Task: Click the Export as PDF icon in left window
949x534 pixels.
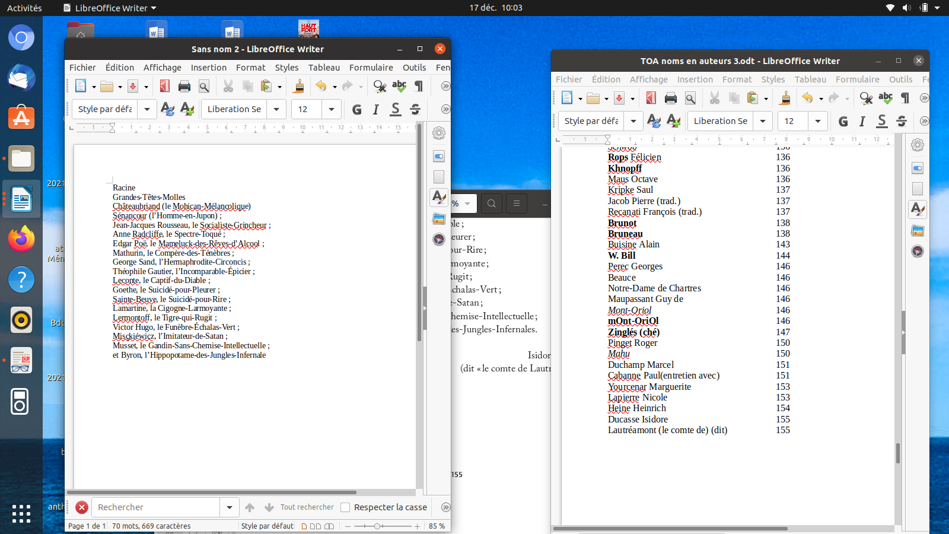Action: coord(165,87)
